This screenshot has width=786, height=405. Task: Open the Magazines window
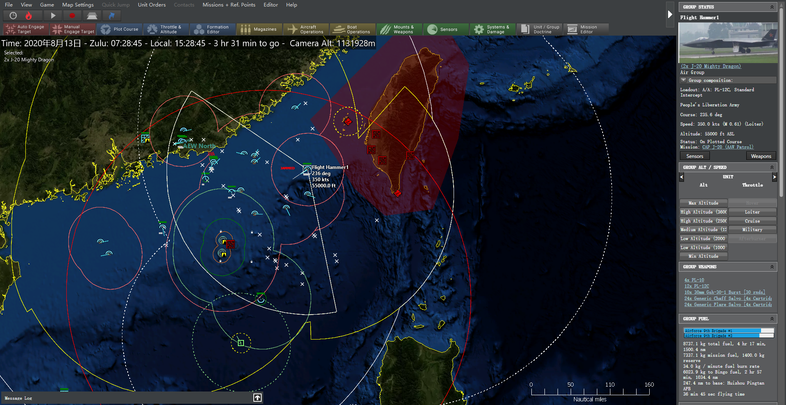(260, 29)
